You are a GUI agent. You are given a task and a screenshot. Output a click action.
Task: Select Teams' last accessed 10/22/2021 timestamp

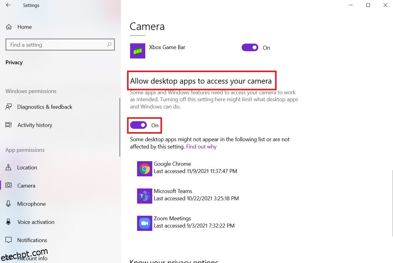(x=196, y=198)
